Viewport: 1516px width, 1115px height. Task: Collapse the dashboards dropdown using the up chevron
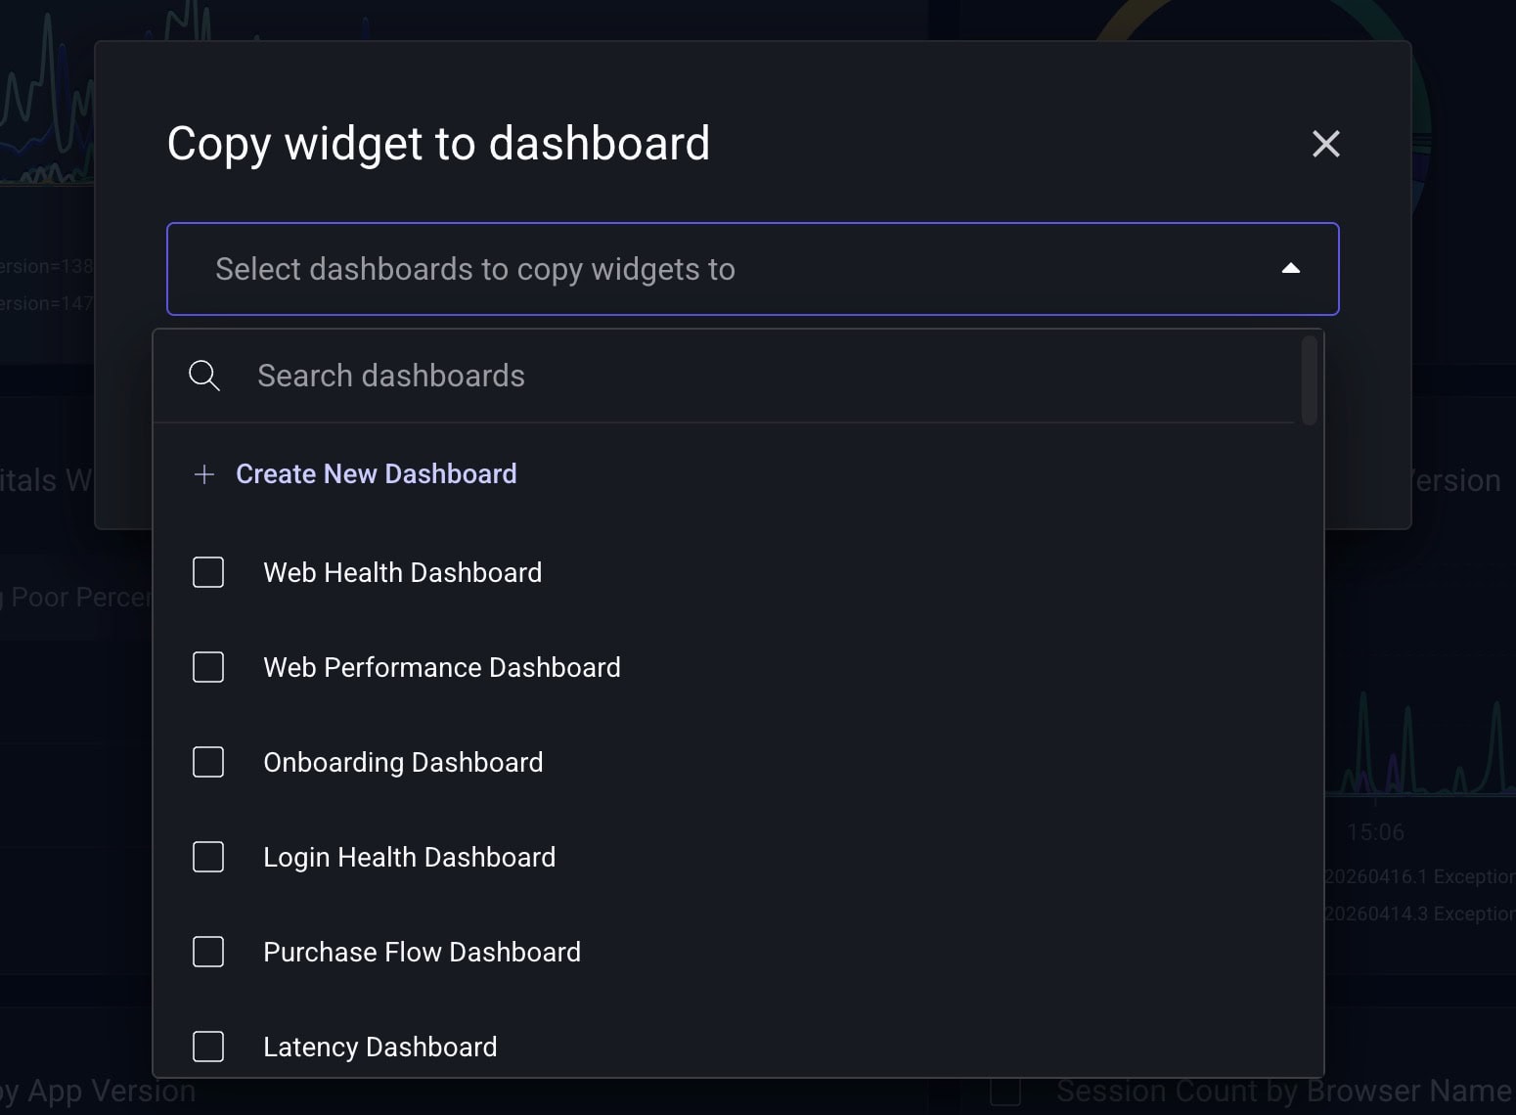coord(1291,268)
